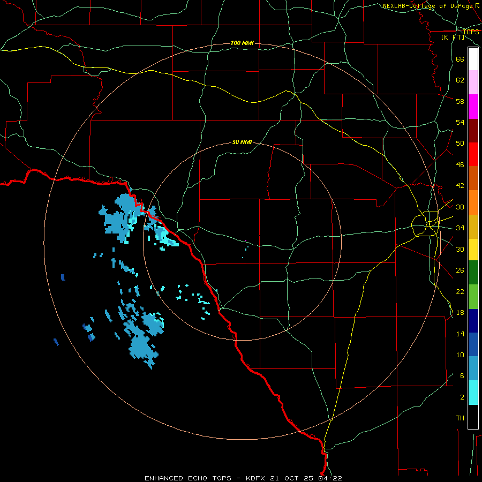Pick the black threshold legend swatch
This screenshot has height=482, width=482.
[473, 417]
